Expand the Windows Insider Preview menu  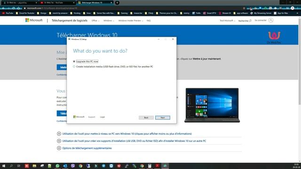click(x=131, y=21)
